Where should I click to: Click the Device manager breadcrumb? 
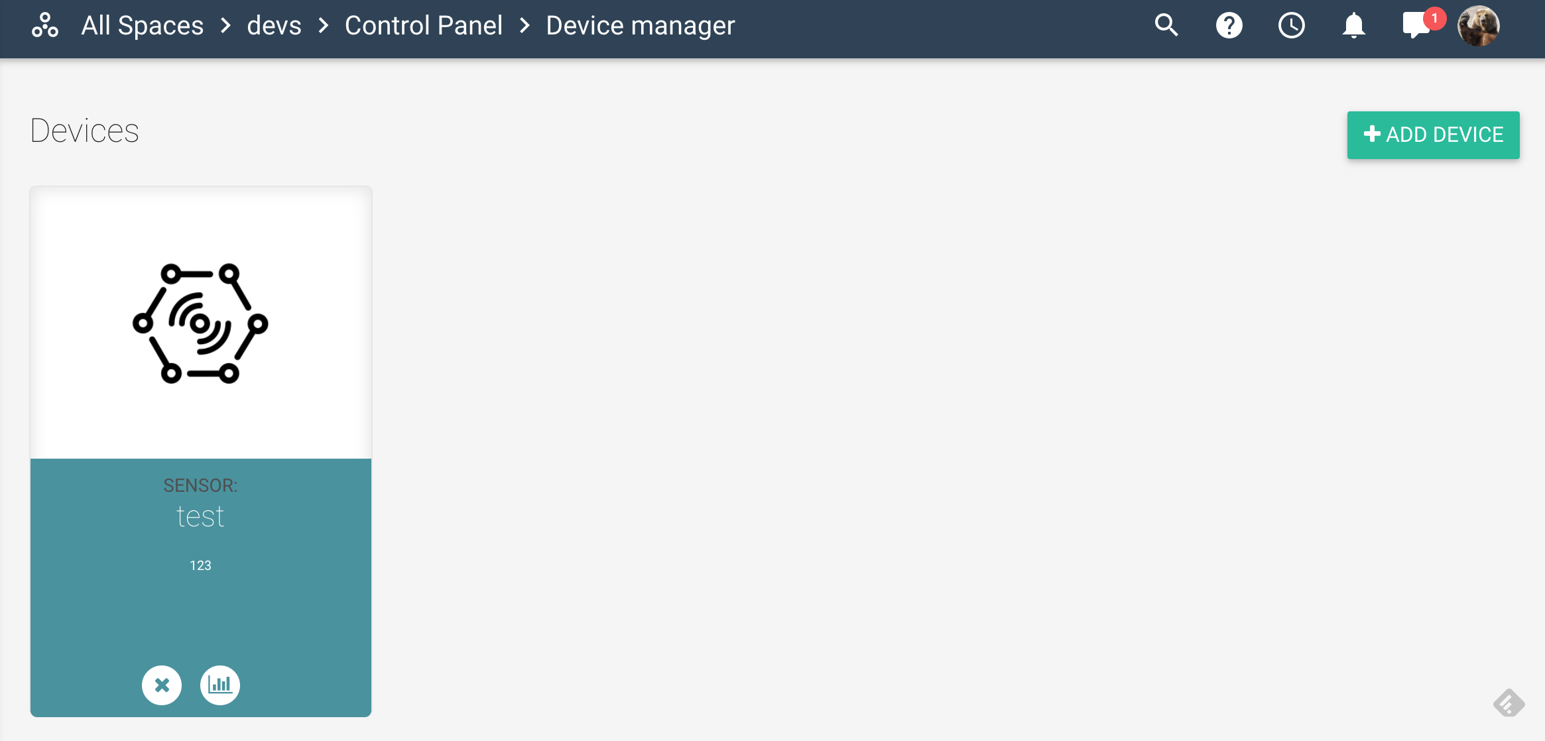[641, 26]
